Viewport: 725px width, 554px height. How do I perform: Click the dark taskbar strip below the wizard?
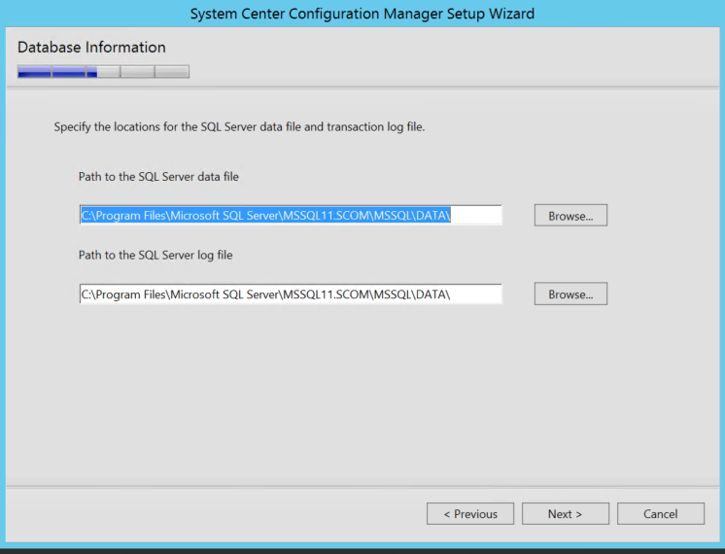point(362,551)
